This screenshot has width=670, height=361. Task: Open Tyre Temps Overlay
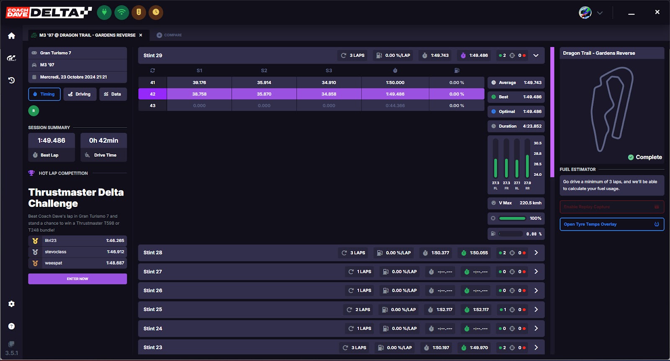pos(611,224)
